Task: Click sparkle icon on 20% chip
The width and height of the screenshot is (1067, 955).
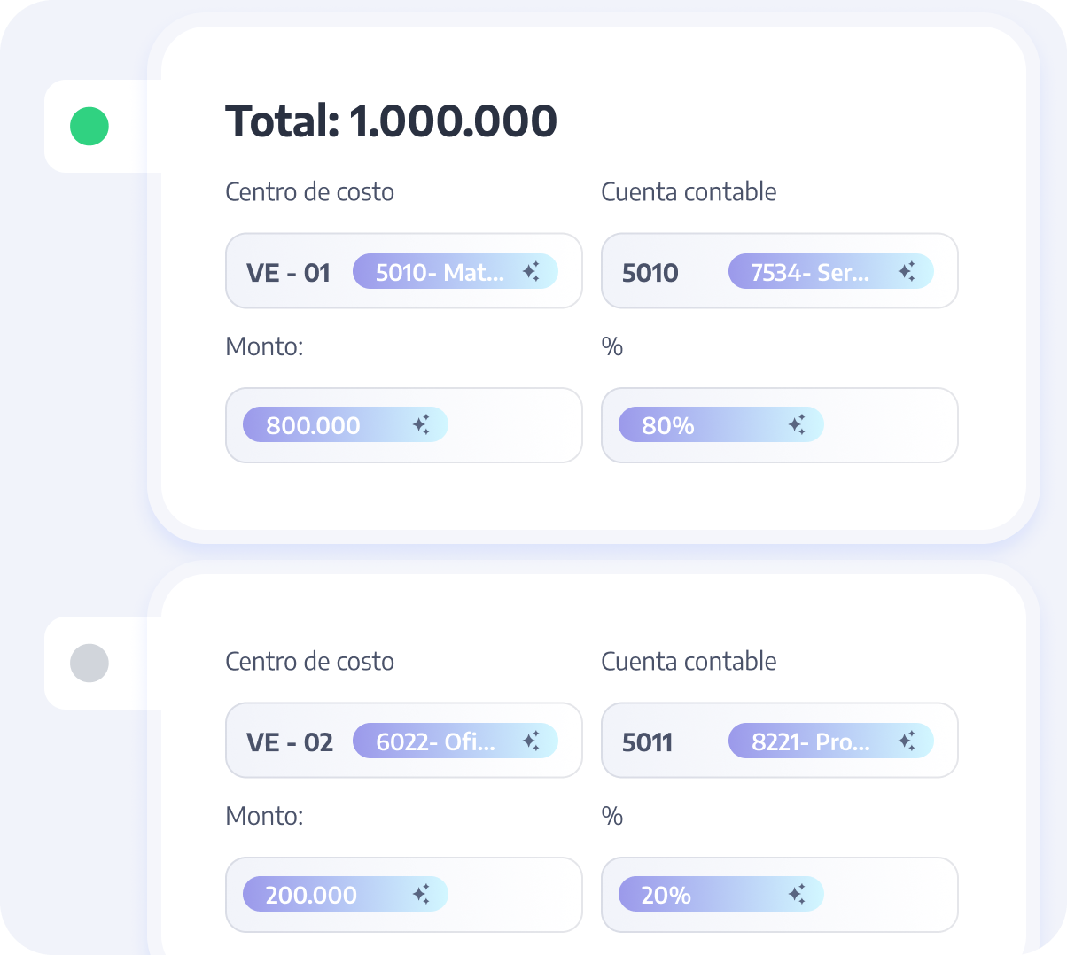Action: click(x=797, y=895)
